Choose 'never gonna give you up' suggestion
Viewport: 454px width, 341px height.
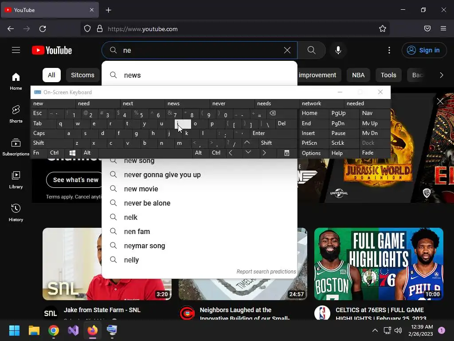click(x=200, y=175)
